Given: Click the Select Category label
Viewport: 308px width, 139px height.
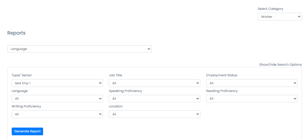Looking at the screenshot, I should pyautogui.click(x=270, y=9).
